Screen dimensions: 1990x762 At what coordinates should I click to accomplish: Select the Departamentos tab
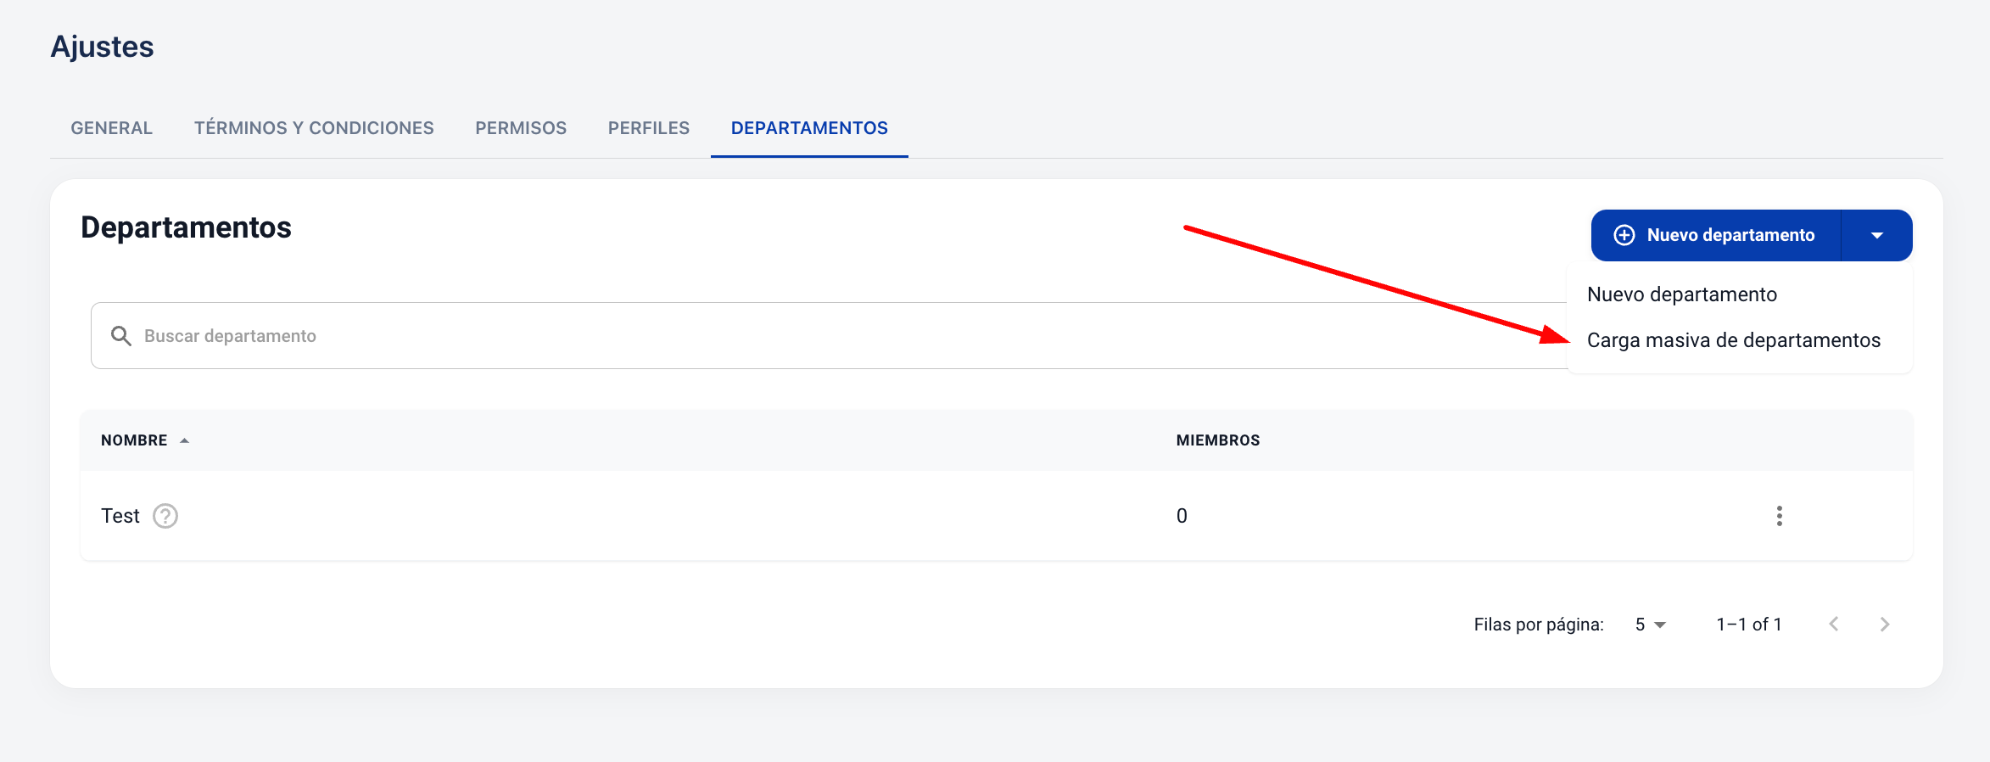click(x=809, y=128)
